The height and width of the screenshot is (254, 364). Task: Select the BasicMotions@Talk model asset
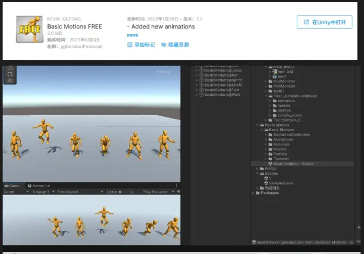(219, 90)
